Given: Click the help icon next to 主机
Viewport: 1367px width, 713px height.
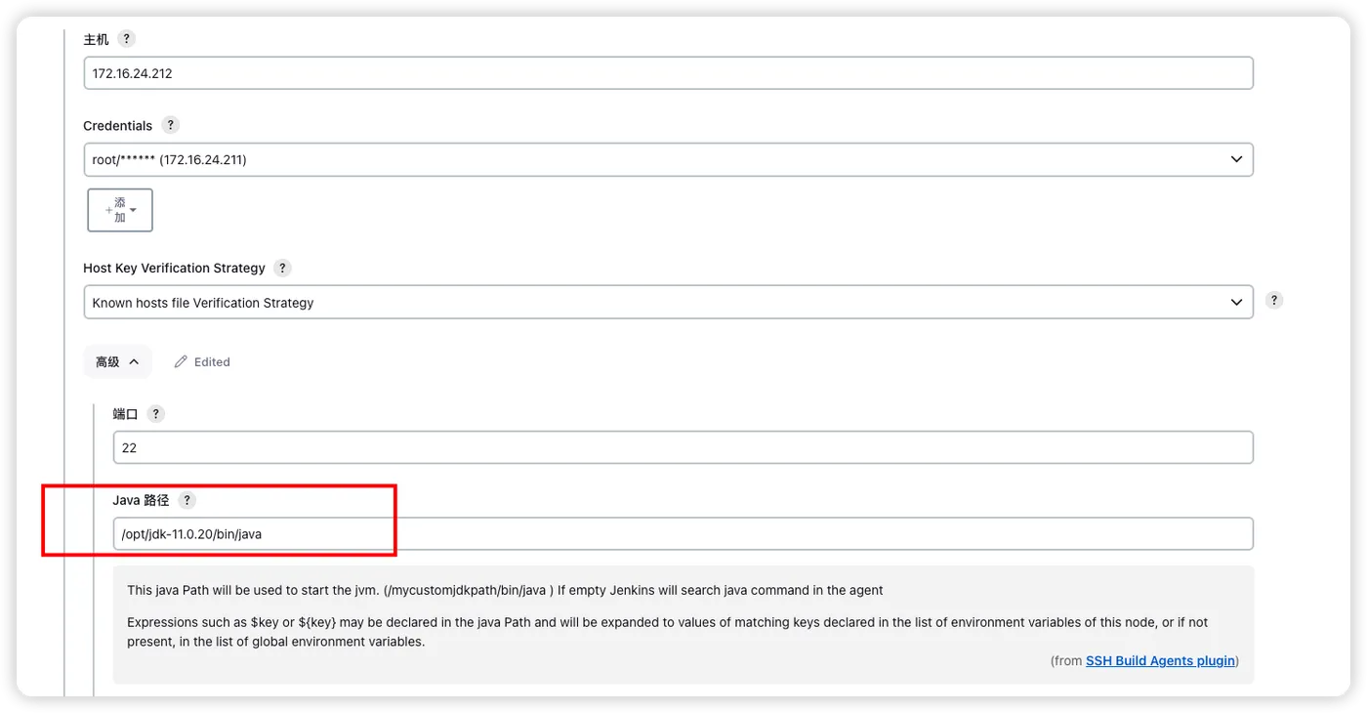Looking at the screenshot, I should coord(126,39).
